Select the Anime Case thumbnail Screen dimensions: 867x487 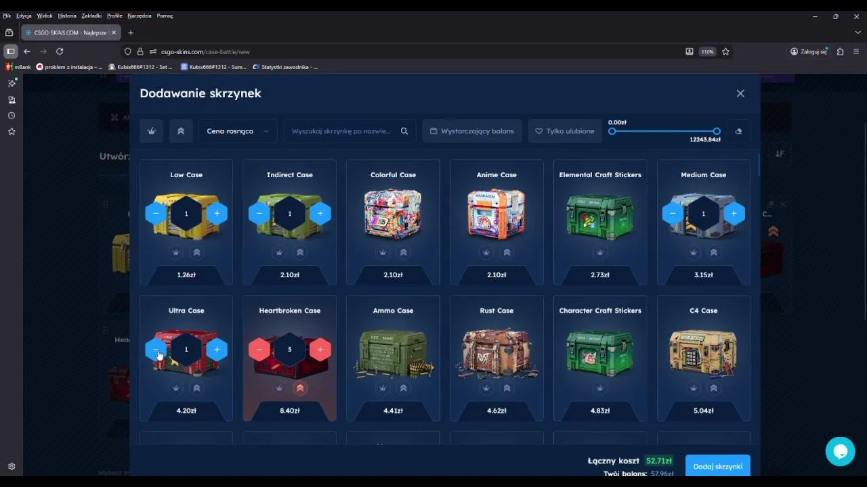click(496, 214)
